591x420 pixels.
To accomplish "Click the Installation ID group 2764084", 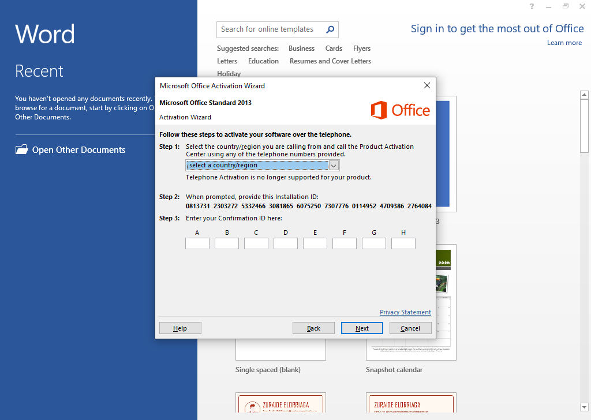I will [x=419, y=206].
